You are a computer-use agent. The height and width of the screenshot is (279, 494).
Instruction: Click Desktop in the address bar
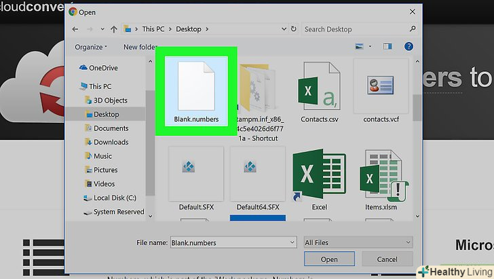189,29
